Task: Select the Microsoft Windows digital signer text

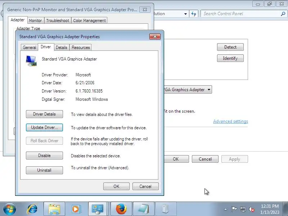Action: click(x=92, y=99)
